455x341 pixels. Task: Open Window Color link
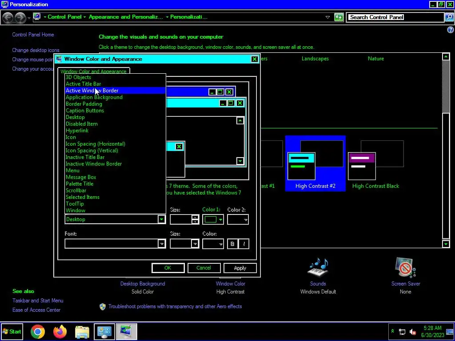[x=231, y=284]
